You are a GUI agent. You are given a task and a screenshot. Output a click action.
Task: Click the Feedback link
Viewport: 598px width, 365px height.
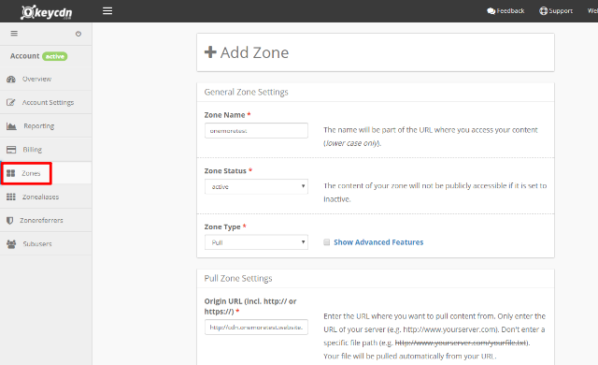[x=505, y=11]
